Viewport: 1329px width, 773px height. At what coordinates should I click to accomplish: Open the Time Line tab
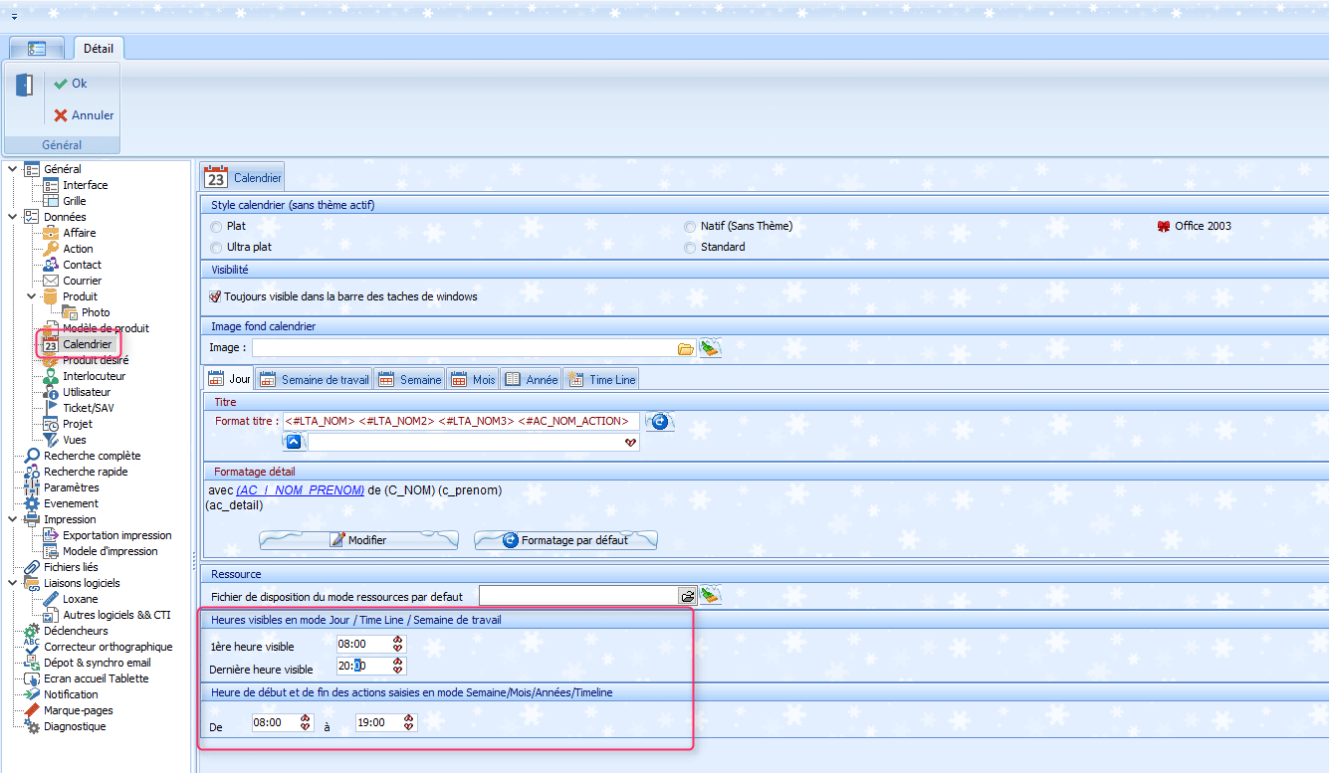(601, 379)
